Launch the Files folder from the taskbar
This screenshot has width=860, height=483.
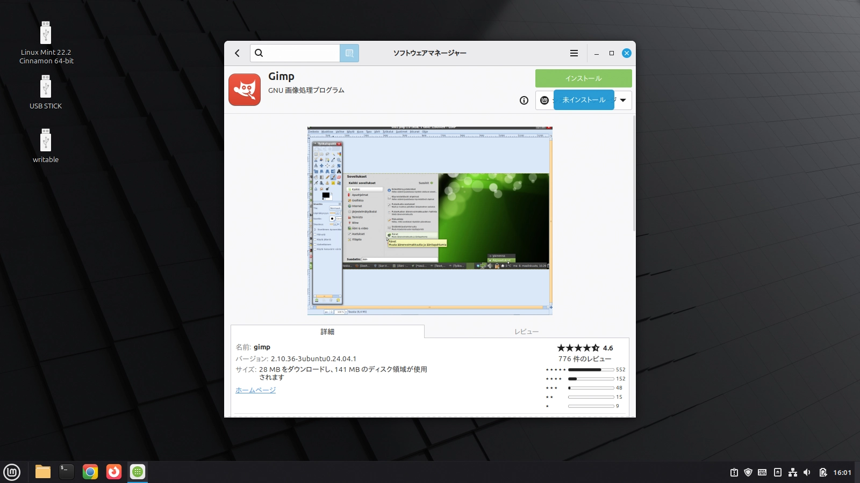[x=43, y=472]
